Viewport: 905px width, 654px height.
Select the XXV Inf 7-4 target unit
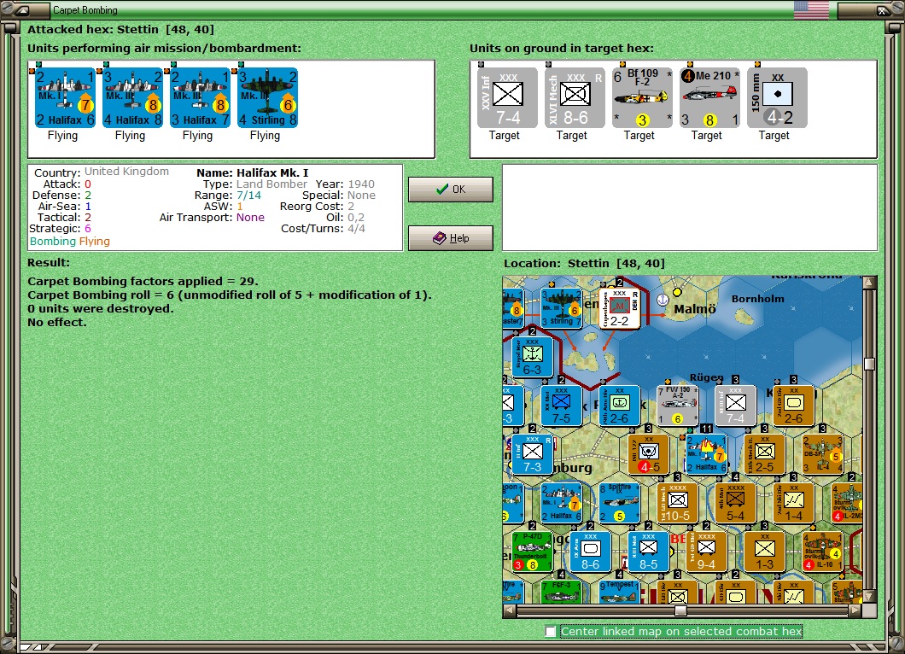click(507, 97)
